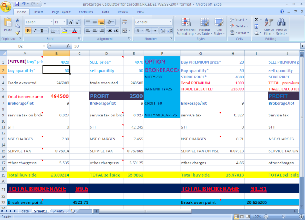Adjust the zoom slider handle
This screenshot has height=220, width=305.
(284, 217)
